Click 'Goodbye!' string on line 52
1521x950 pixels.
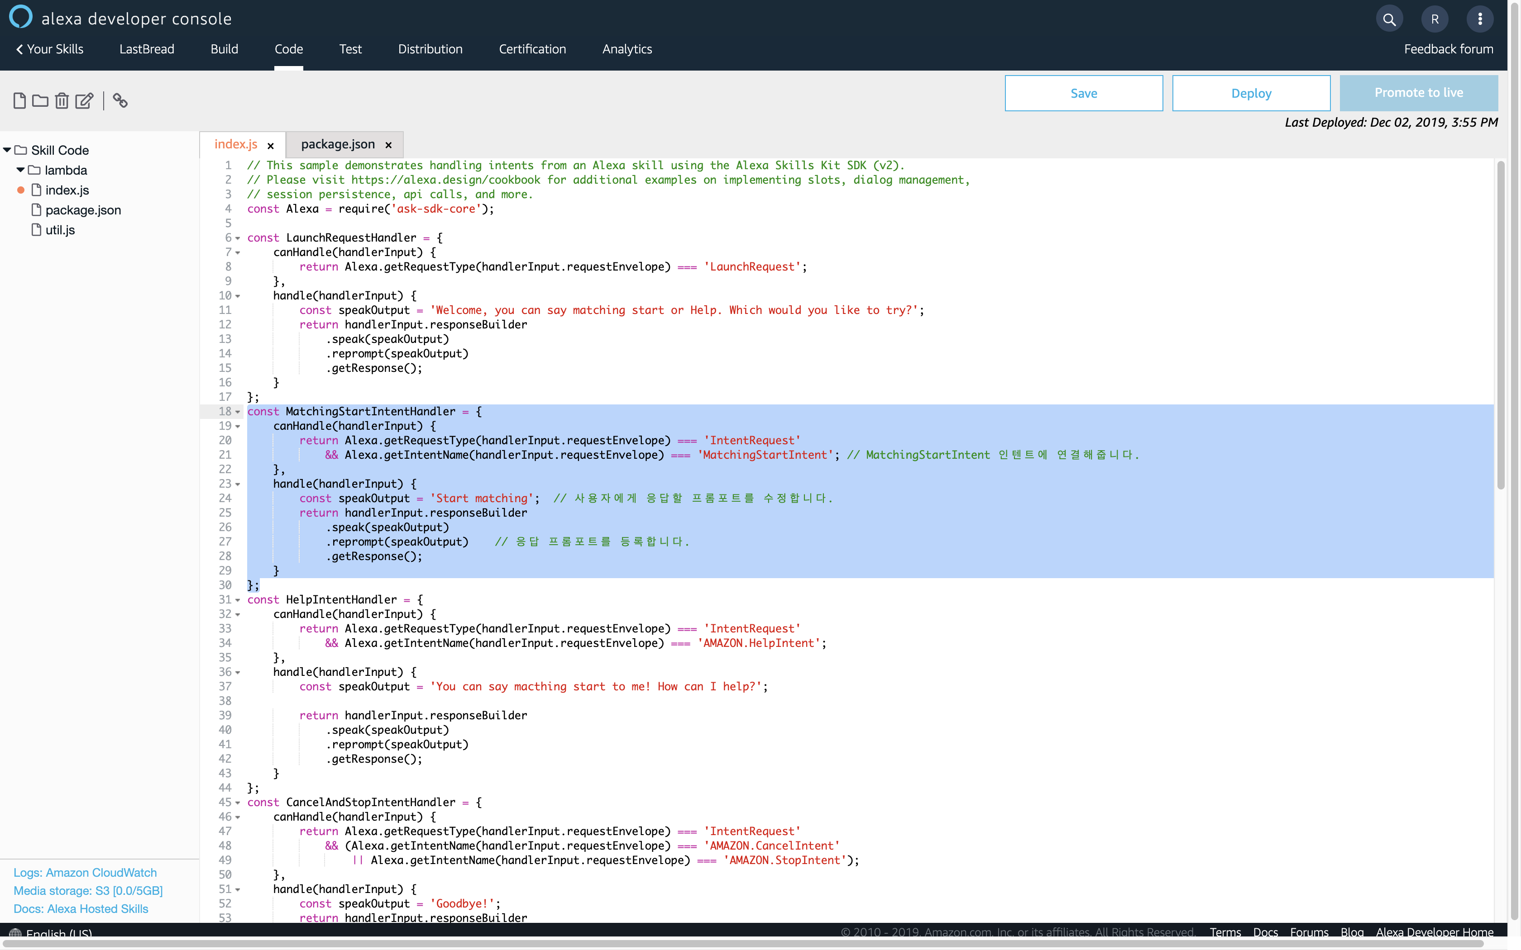click(463, 903)
